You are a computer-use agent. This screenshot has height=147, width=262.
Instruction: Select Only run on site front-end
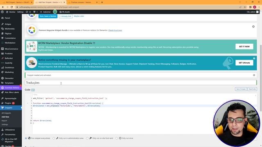(87, 138)
